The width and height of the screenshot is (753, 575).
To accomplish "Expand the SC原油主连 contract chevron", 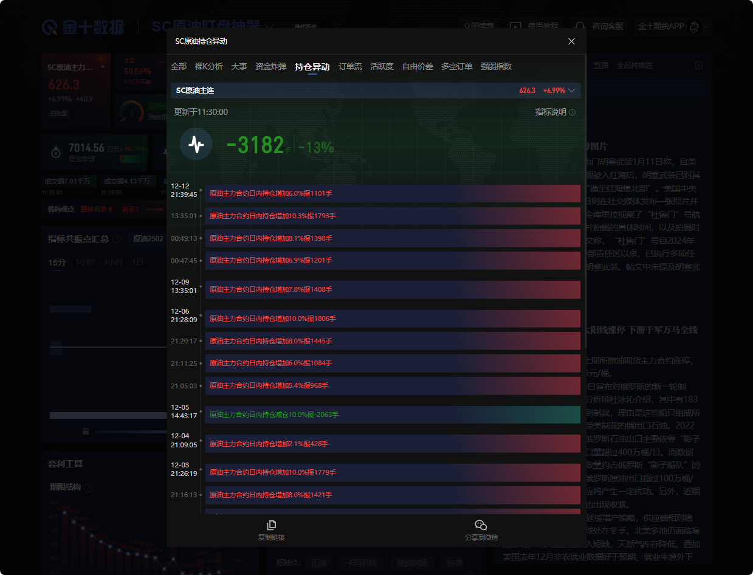I will pos(571,91).
